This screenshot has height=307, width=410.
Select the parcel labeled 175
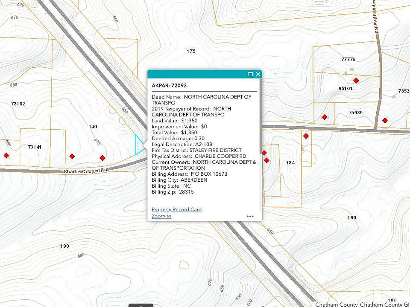pyautogui.click(x=191, y=51)
